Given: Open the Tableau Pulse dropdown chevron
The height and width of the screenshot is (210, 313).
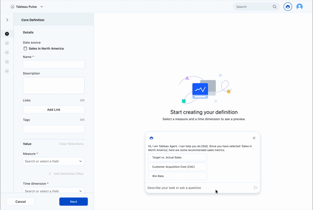Looking at the screenshot, I should coord(41,7).
